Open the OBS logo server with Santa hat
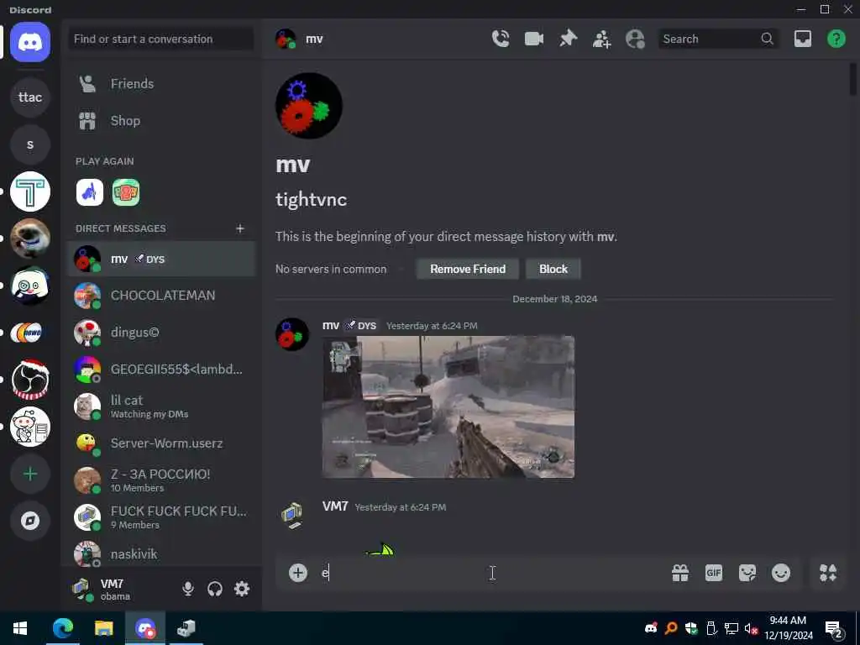 tap(30, 380)
